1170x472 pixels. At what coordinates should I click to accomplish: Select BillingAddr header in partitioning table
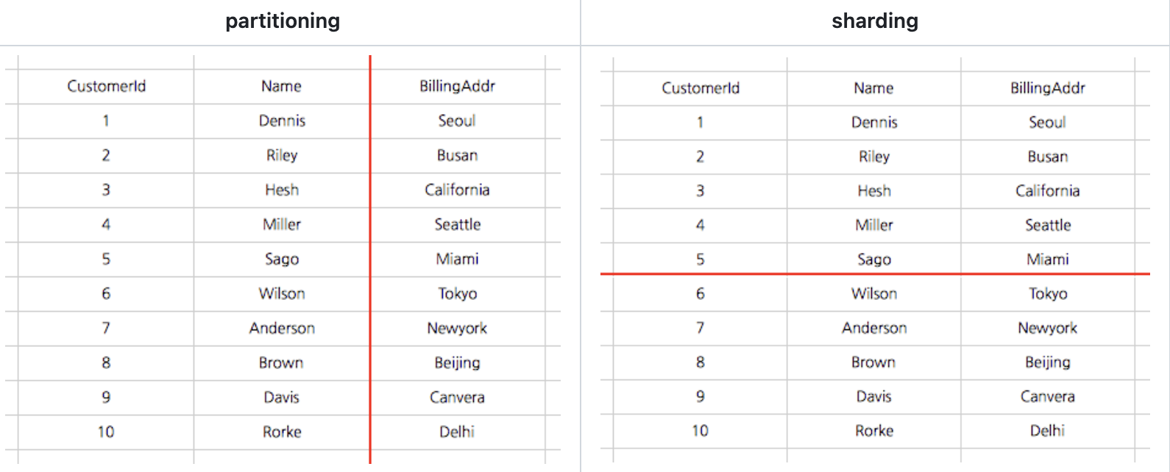click(457, 86)
